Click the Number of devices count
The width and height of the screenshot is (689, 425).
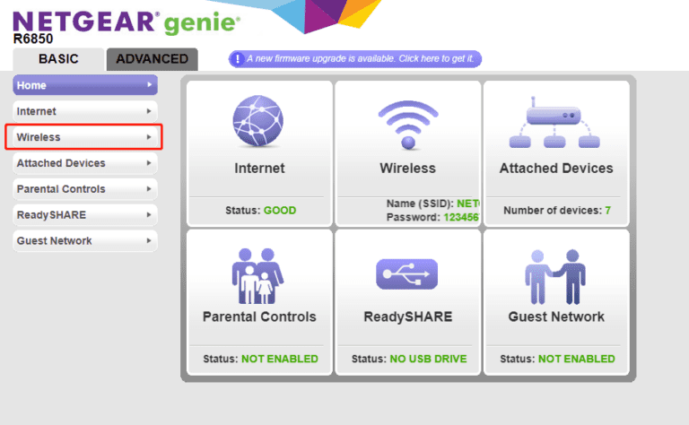coord(607,211)
